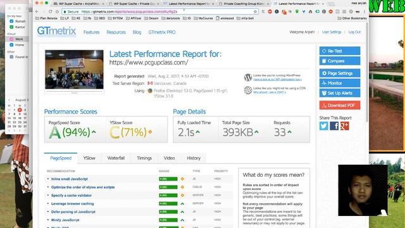The image size is (405, 228).
Task: Open GTmetrix PRO page
Action: [x=162, y=32]
